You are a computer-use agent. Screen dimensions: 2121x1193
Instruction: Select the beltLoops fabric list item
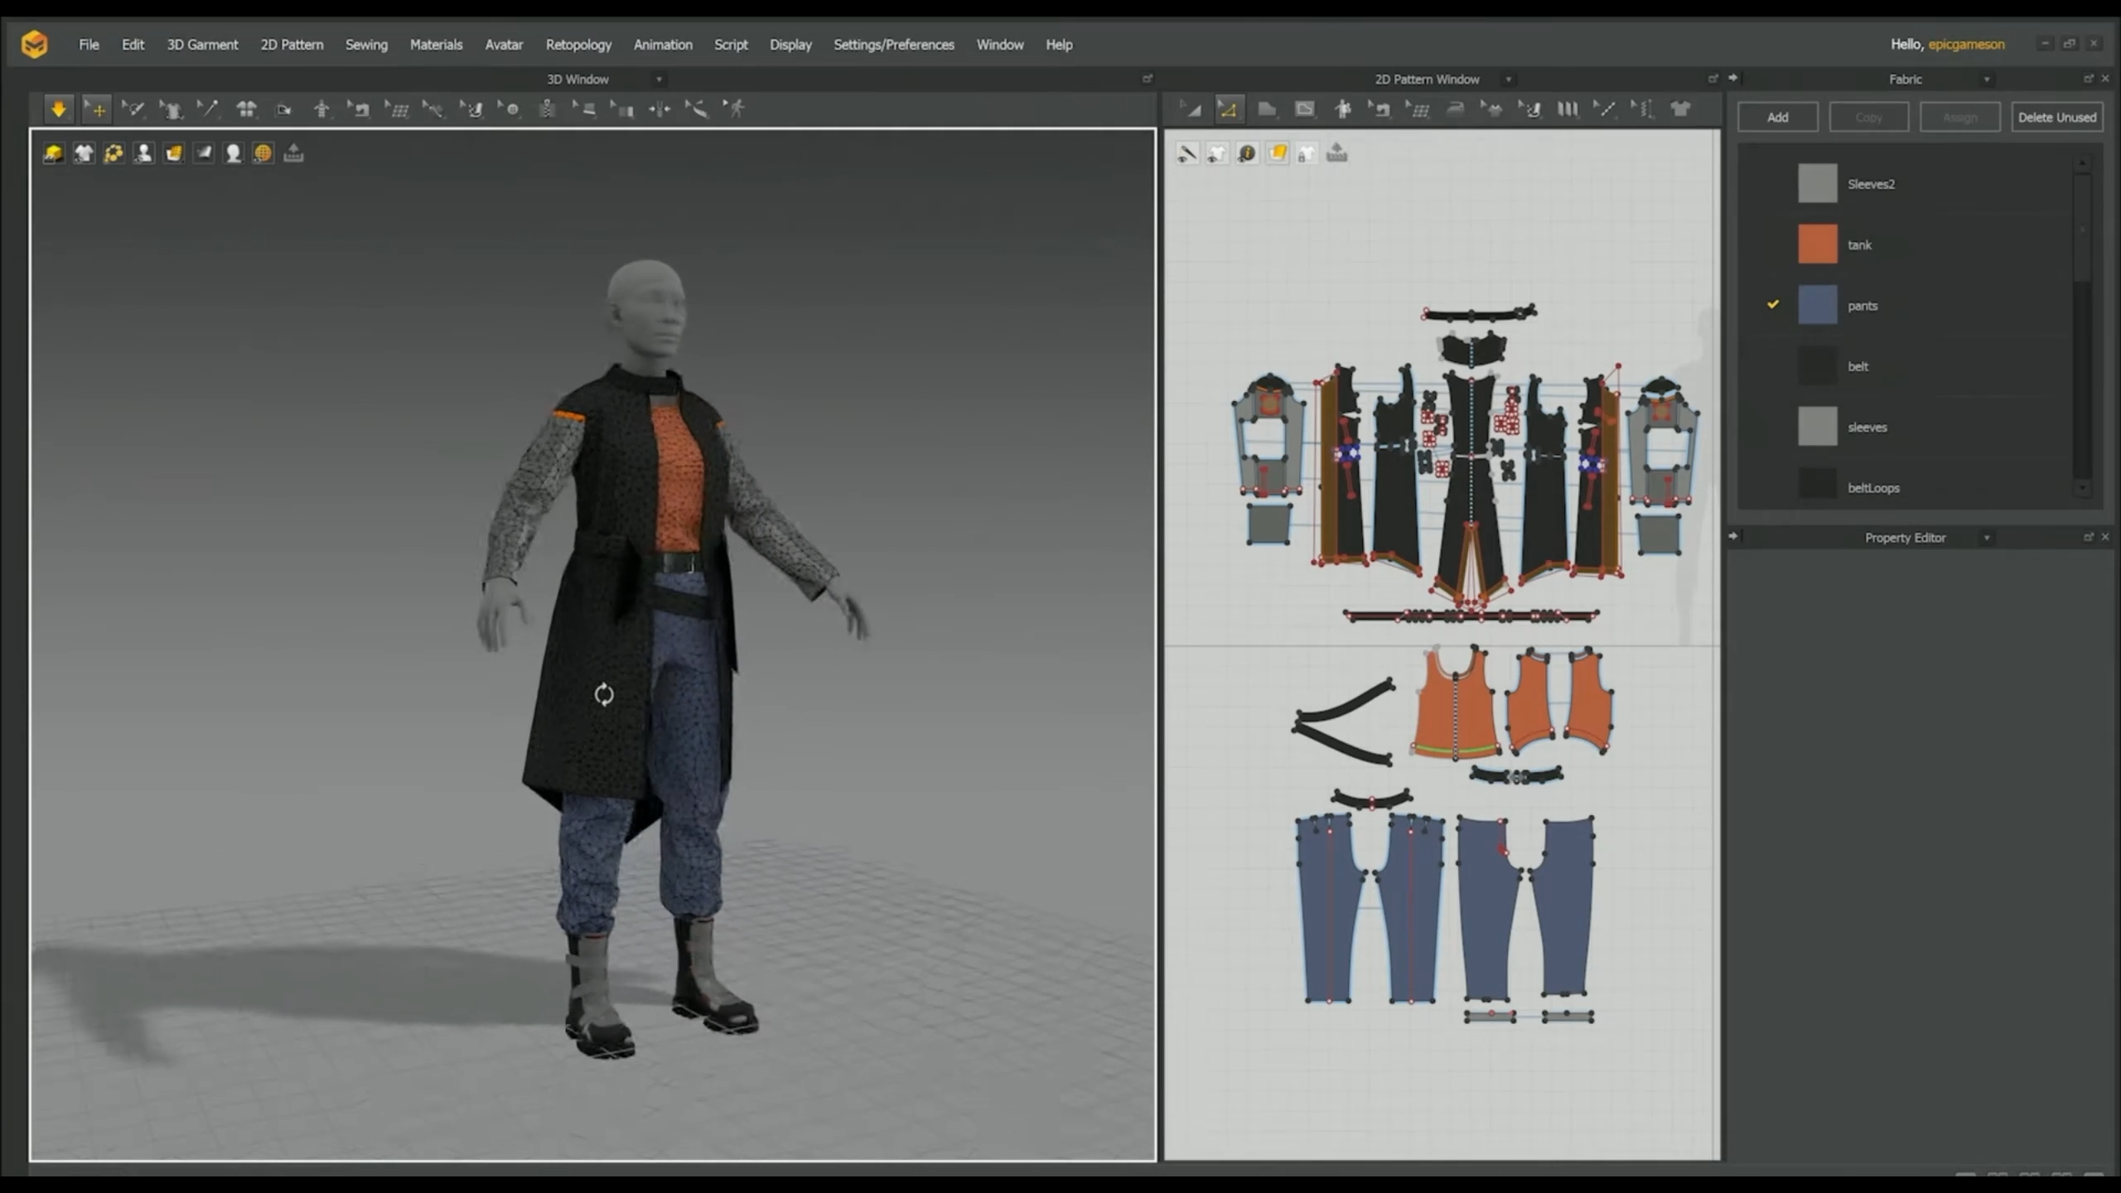tap(1872, 488)
